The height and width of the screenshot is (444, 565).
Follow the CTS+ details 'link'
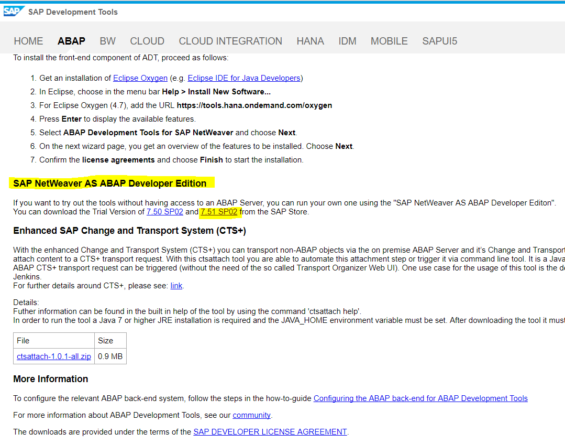click(x=176, y=286)
